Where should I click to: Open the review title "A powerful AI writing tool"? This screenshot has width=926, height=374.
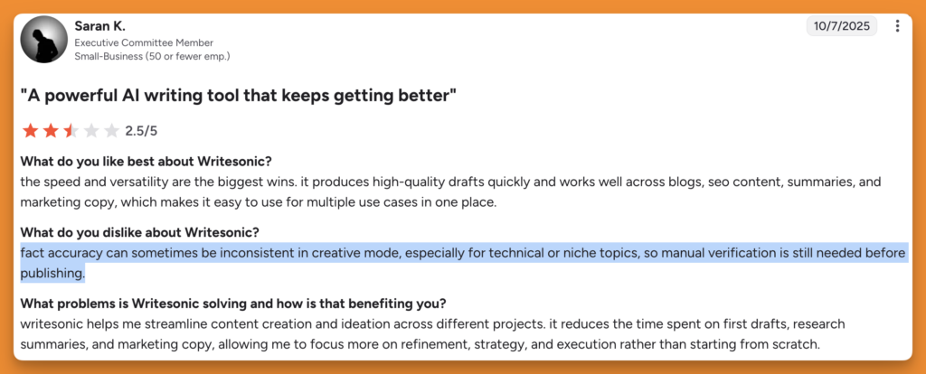point(238,95)
